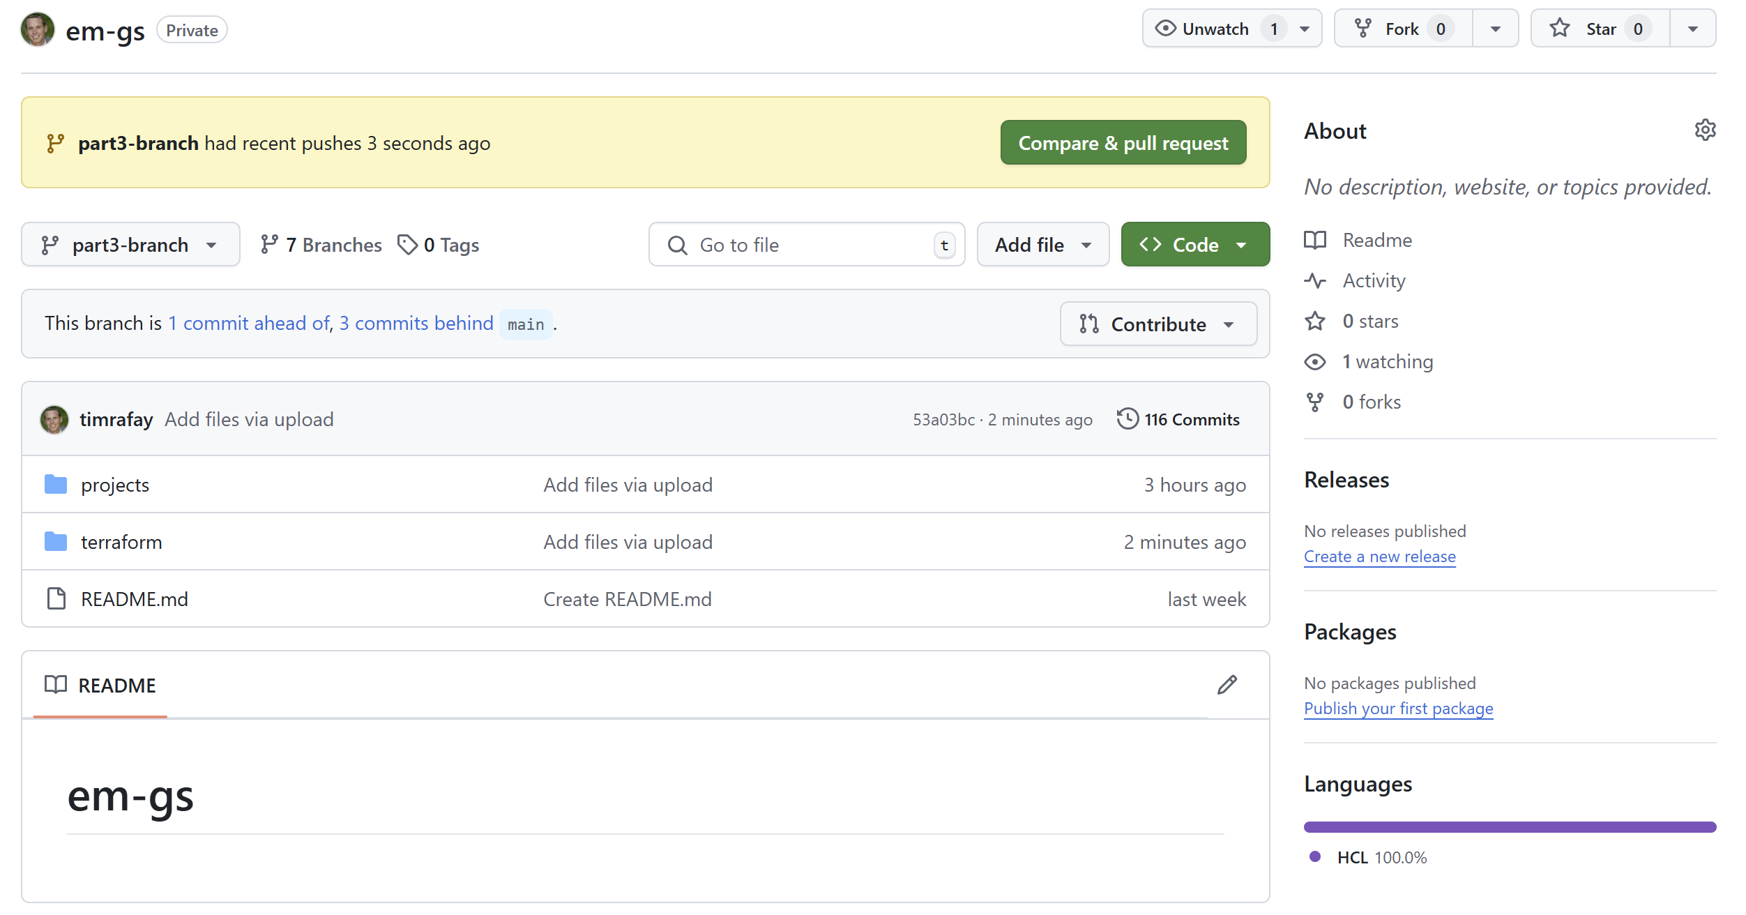Click the terraform folder icon

[56, 541]
